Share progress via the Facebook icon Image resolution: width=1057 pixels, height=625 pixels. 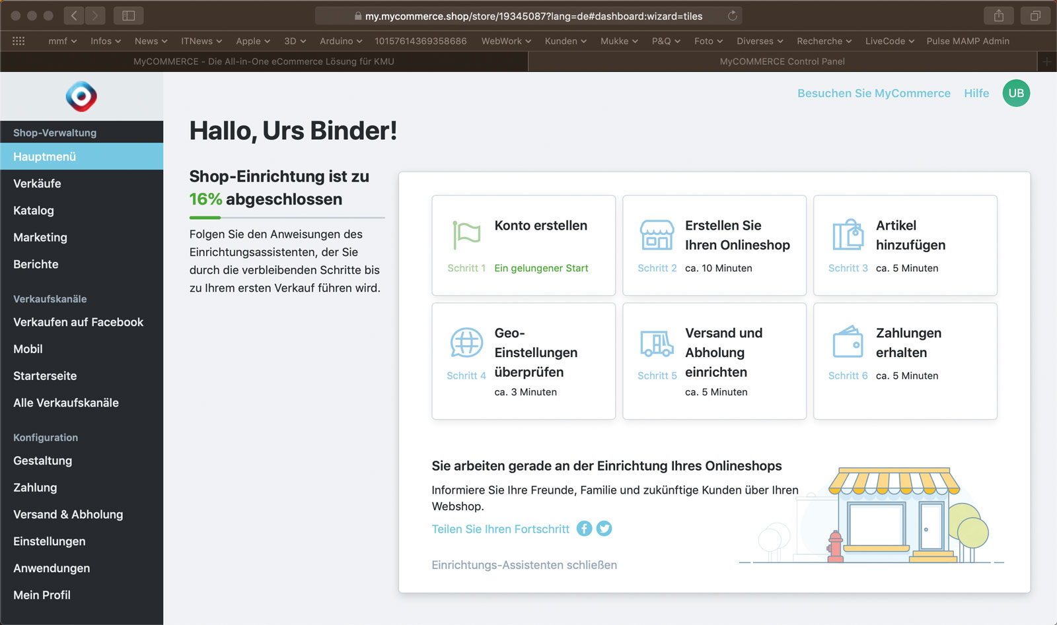point(584,529)
